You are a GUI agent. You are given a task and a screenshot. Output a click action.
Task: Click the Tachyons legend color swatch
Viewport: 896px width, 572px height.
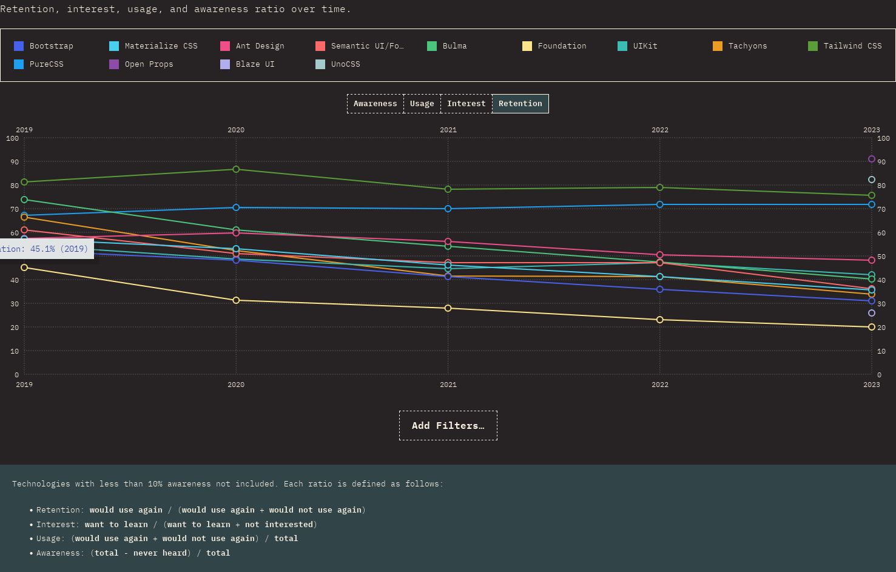click(x=718, y=46)
